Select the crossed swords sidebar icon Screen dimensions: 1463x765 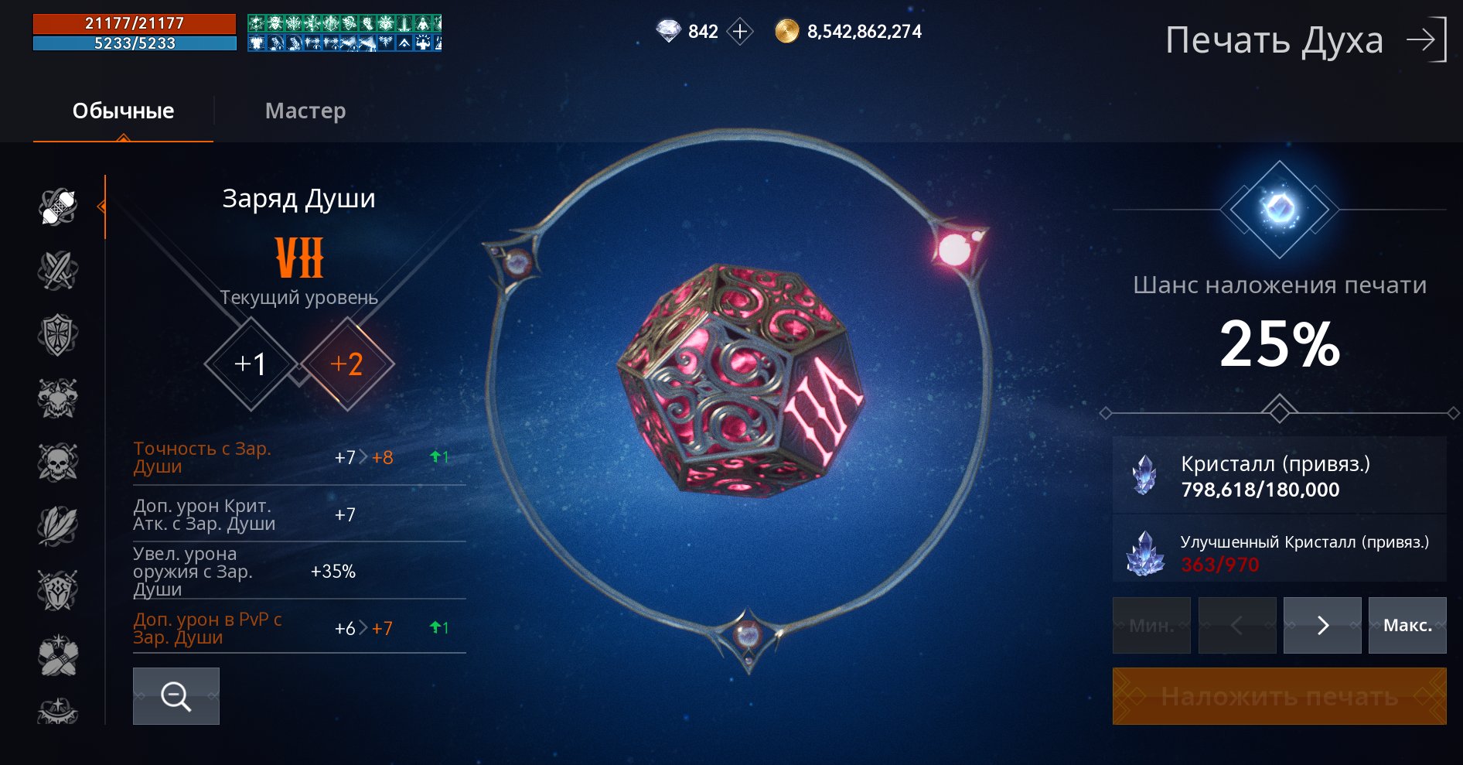(58, 271)
